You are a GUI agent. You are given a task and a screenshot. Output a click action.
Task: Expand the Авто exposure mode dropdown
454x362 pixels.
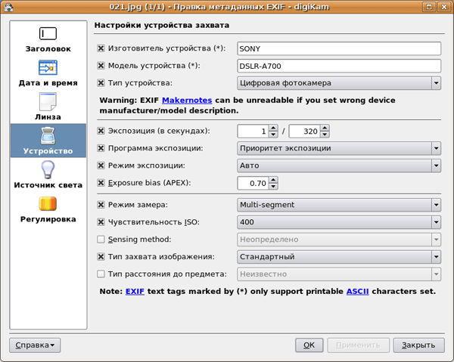339,166
